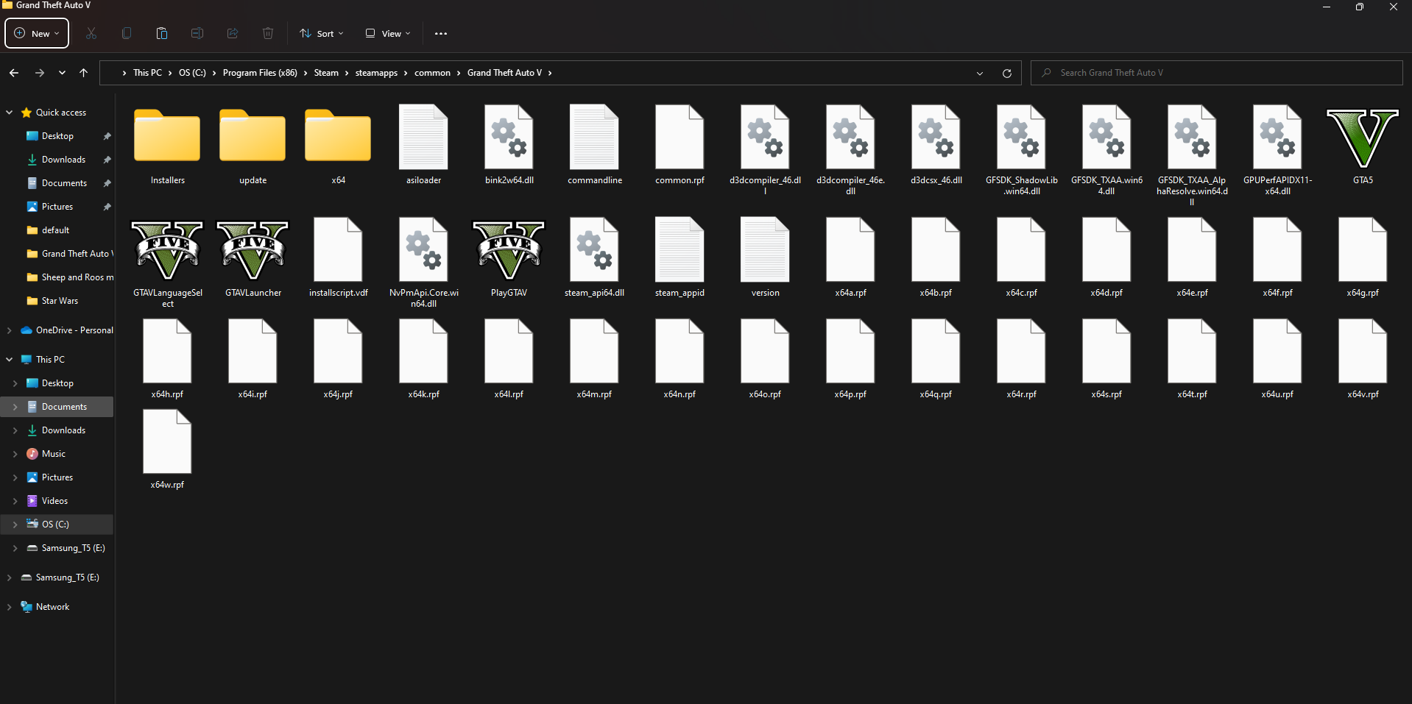Click the Cut scissors icon in toolbar
Screen dimensions: 1412x704
tap(91, 33)
